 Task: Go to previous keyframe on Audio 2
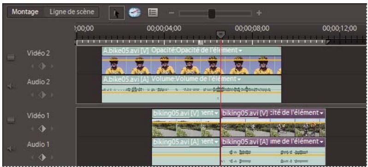(x=33, y=95)
